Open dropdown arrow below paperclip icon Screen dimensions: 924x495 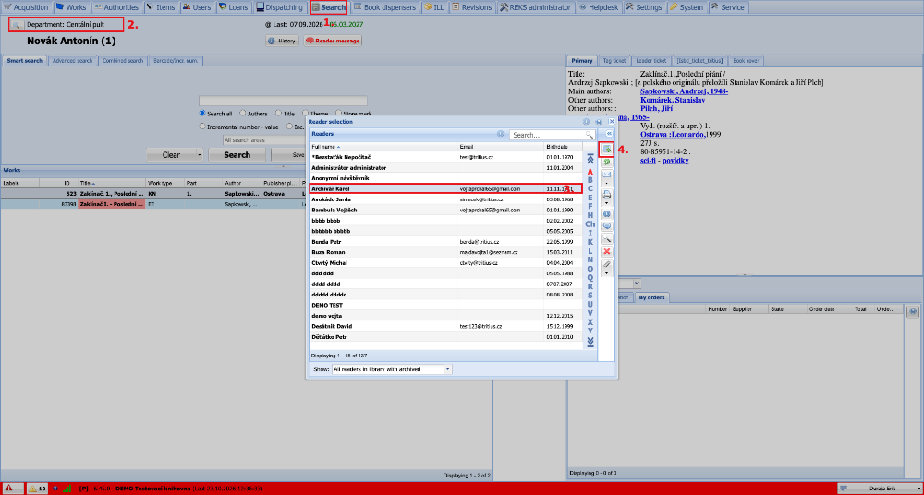pos(606,273)
